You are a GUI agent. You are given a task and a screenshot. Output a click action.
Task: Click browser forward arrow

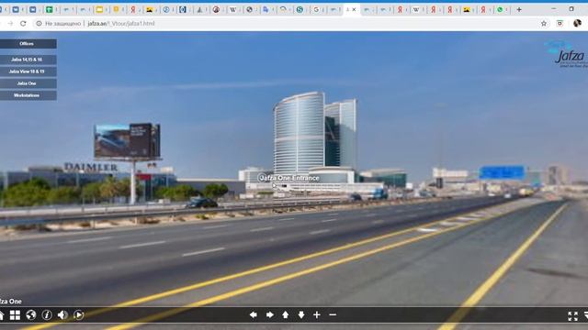pyautogui.click(x=10, y=24)
